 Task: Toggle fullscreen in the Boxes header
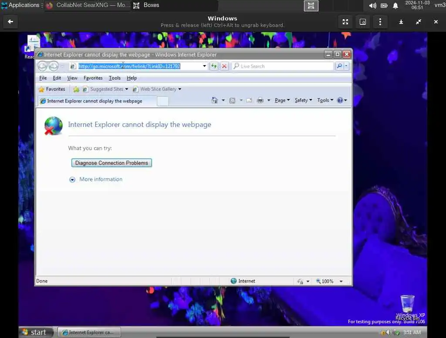pyautogui.click(x=345, y=22)
